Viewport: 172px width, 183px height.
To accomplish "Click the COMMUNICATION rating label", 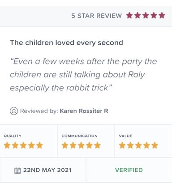I will 79,136.
